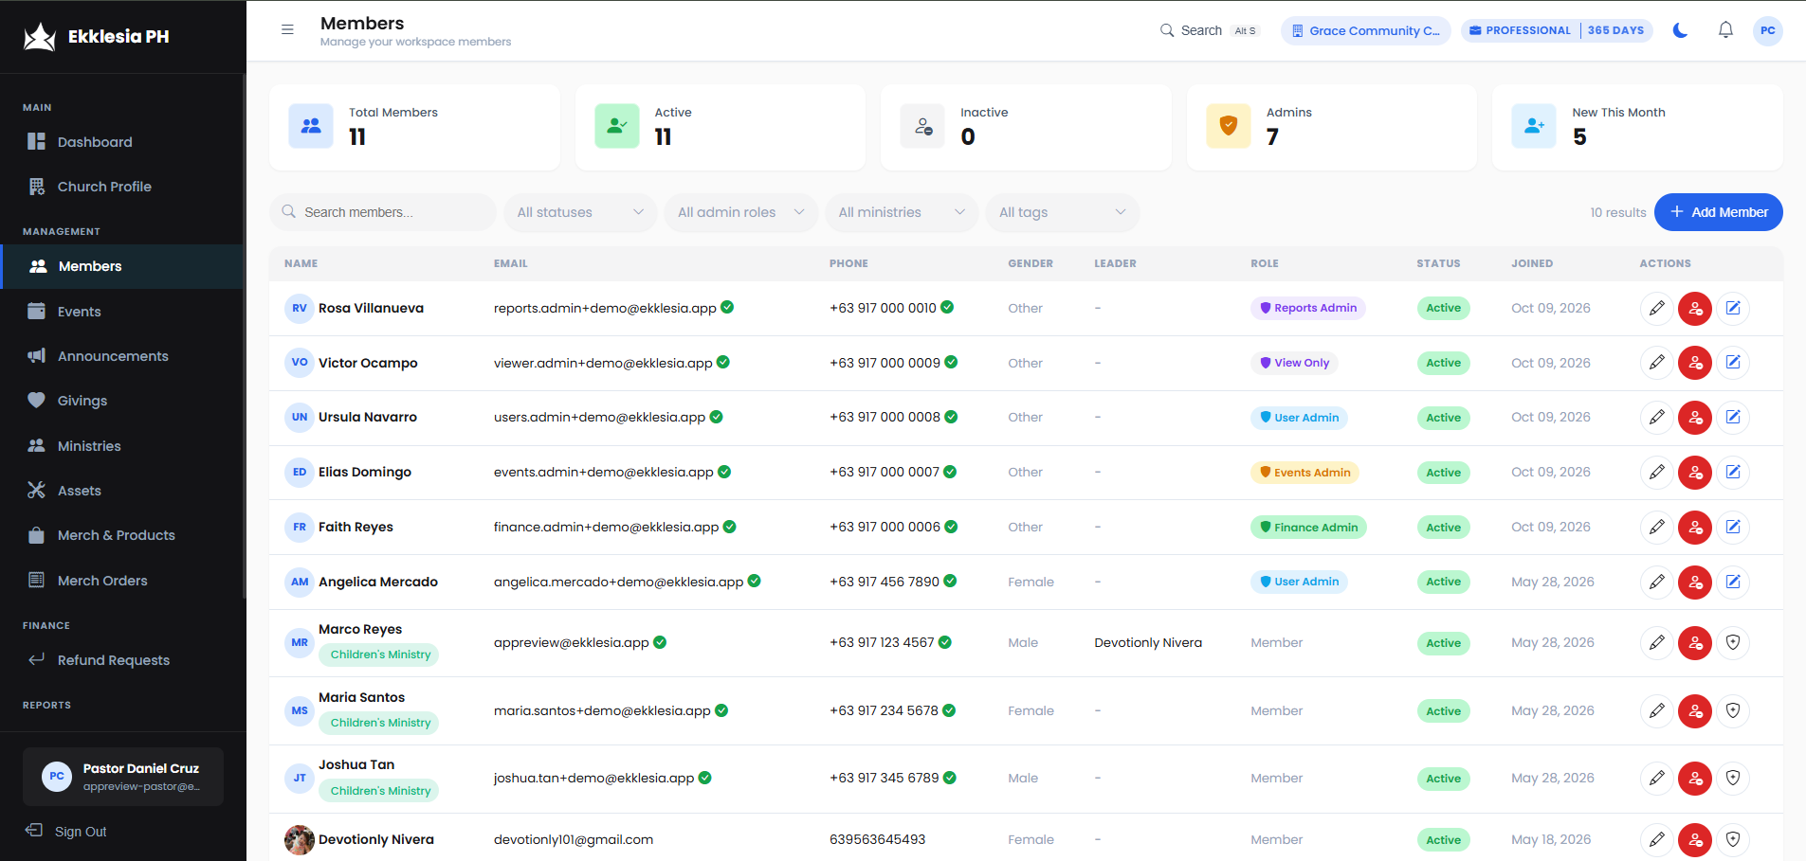This screenshot has width=1806, height=861.
Task: Open Givings in sidebar
Action: tap(123, 401)
